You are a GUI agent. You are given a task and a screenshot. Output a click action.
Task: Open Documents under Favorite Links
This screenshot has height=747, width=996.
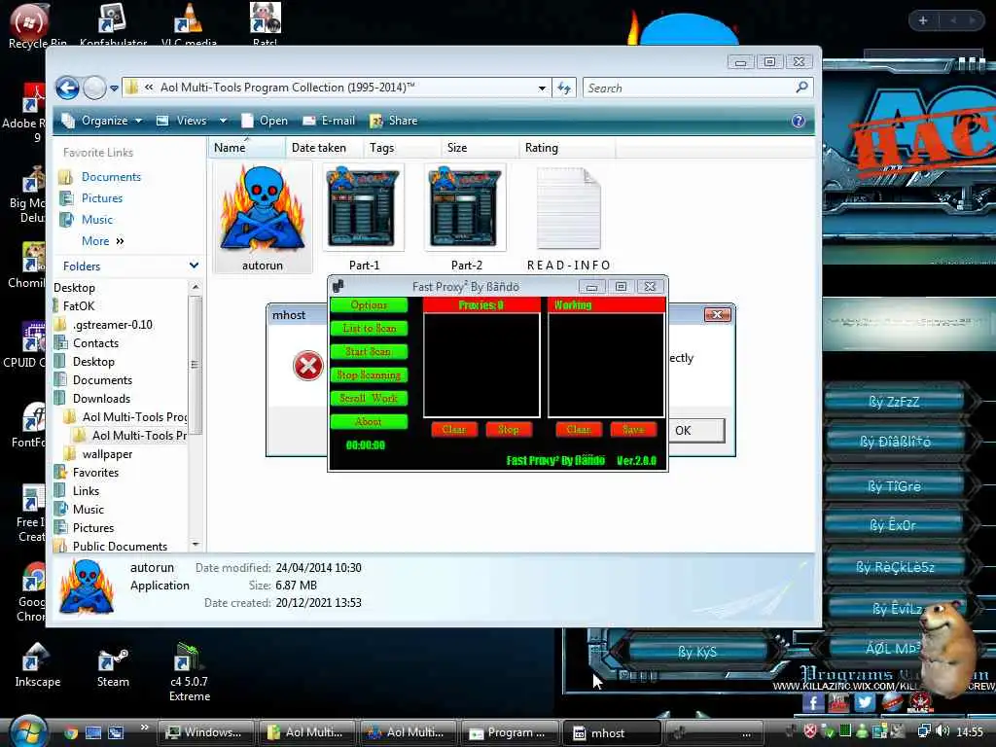pyautogui.click(x=111, y=177)
